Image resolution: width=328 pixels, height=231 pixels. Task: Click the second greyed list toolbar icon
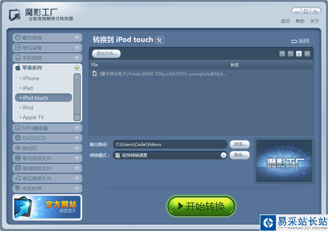pos(291,54)
